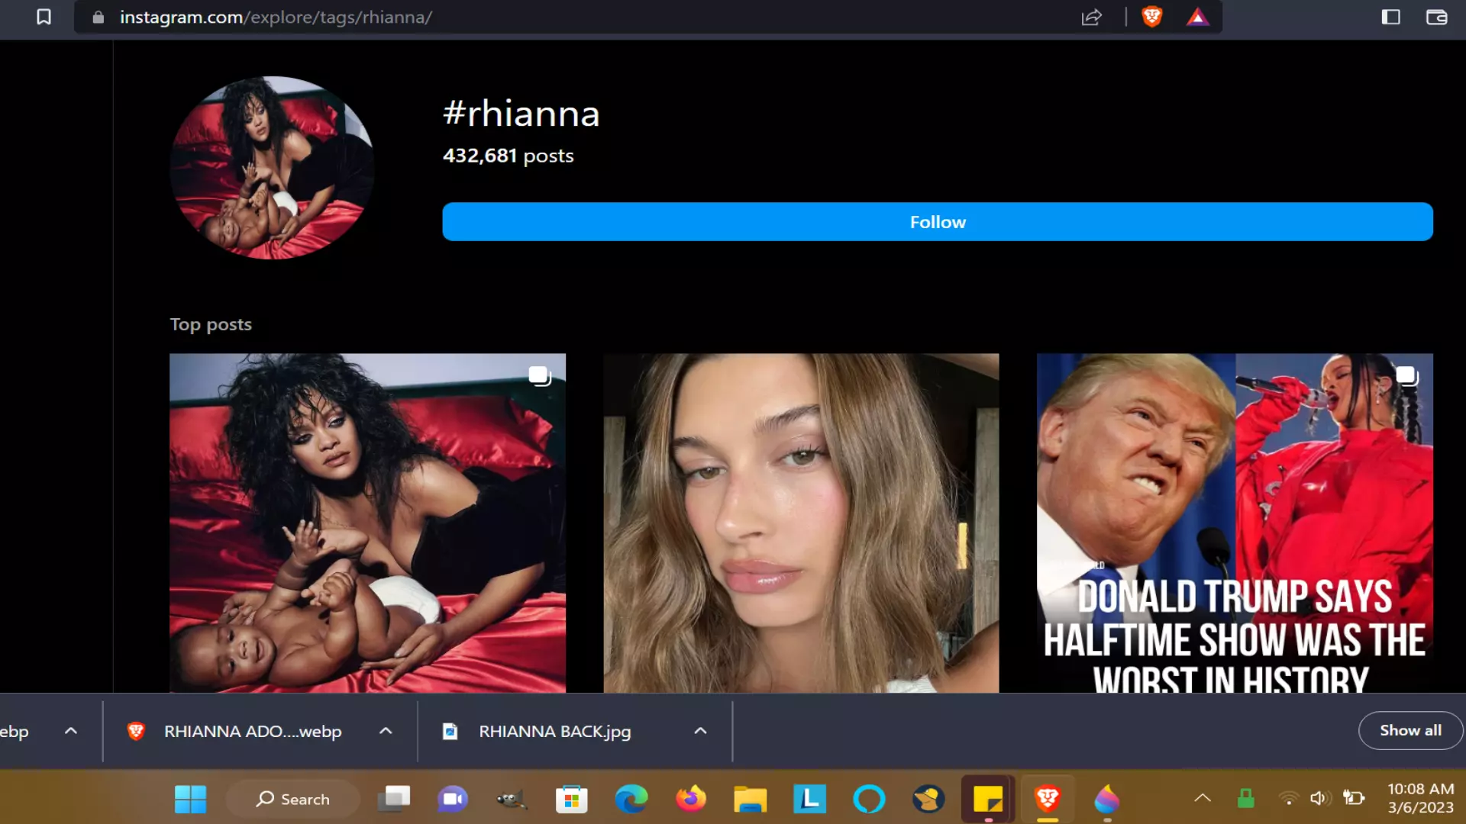
Task: Toggle the browser sidebar panel icon
Action: 1390,17
